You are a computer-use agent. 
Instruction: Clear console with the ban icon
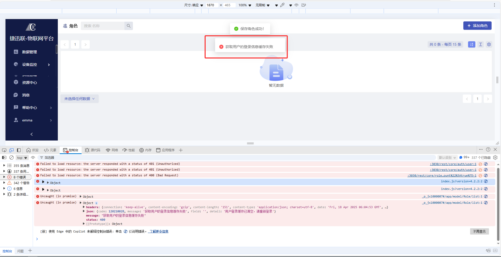(x=12, y=157)
